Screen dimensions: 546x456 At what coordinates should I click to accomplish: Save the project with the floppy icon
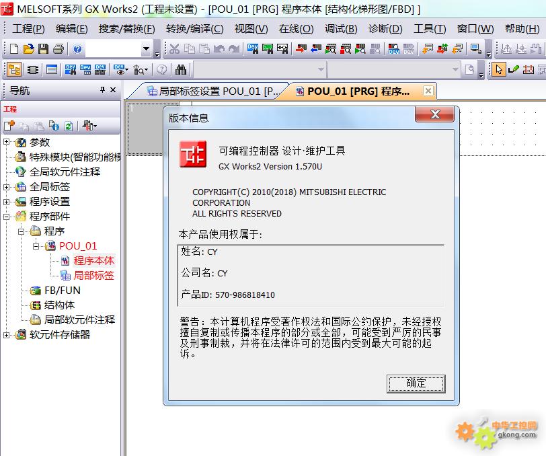pos(43,49)
